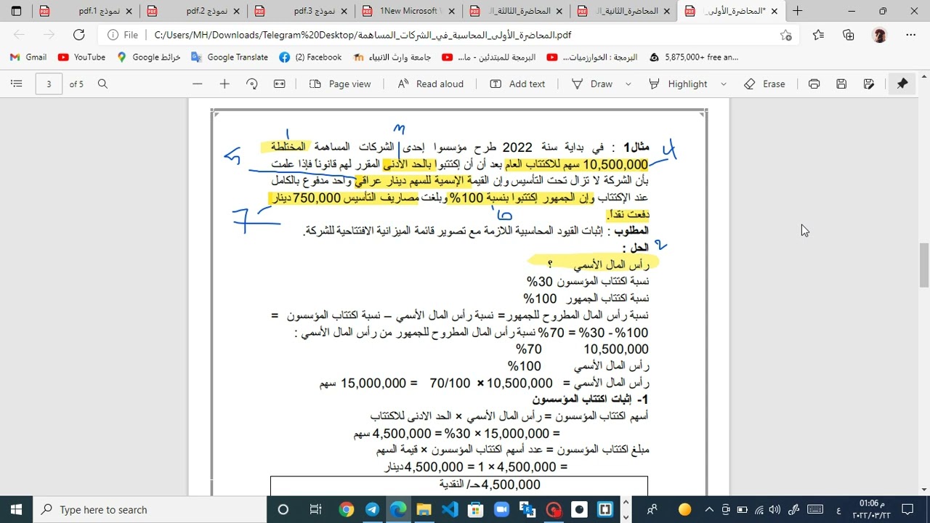Click the address bar URL

(x=363, y=35)
